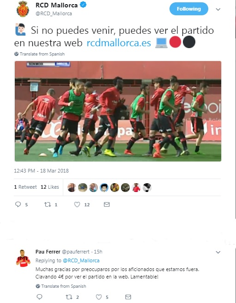Screen dimensions: 236x303
Task: Send Pau Ferrer's reply via message envelope
Action: tap(128, 297)
